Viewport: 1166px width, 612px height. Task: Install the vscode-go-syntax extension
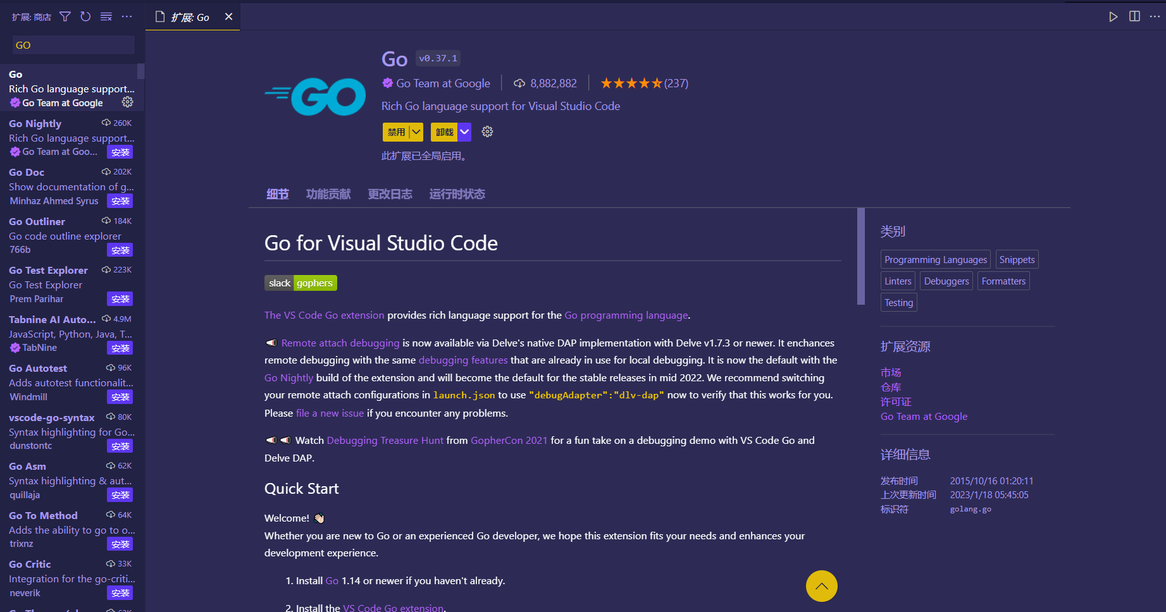tap(120, 446)
